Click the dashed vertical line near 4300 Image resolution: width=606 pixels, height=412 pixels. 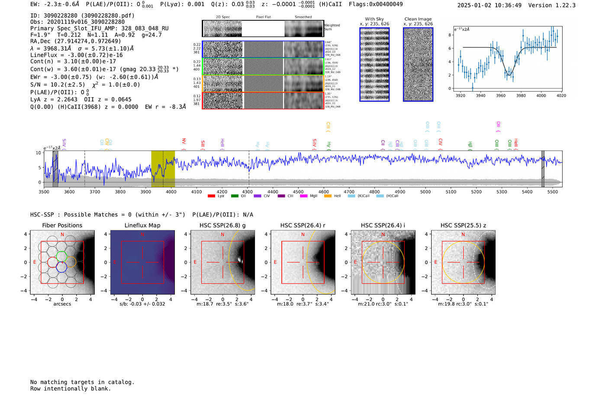click(249, 169)
